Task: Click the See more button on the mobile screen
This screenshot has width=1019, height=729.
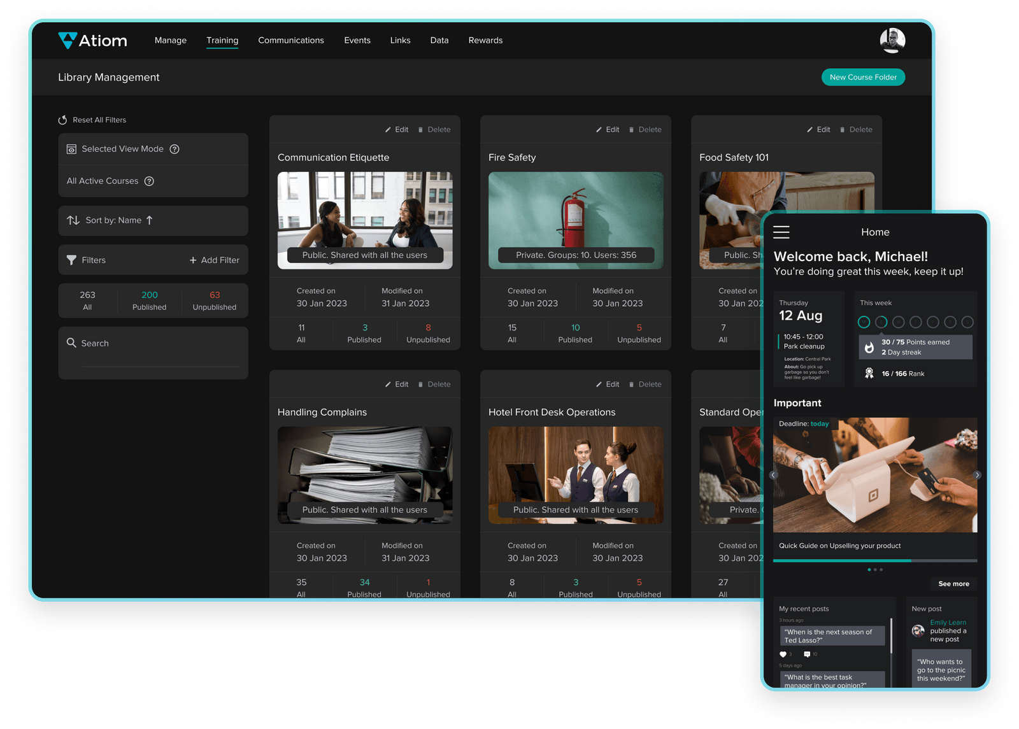Action: (953, 584)
